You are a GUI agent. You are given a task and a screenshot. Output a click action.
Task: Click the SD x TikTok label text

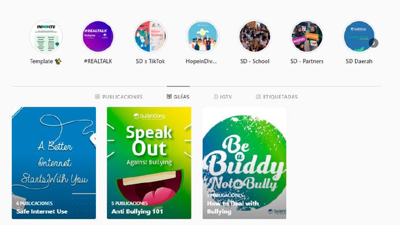click(150, 61)
